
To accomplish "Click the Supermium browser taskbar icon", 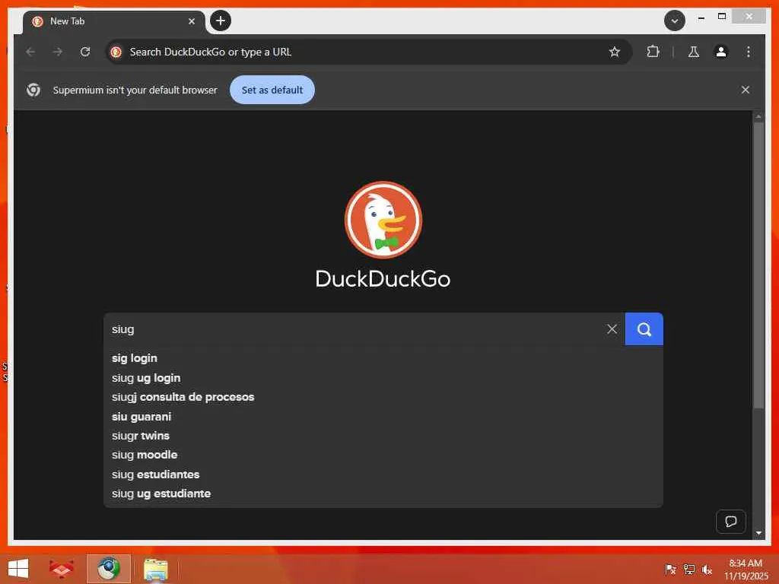I will click(x=108, y=569).
